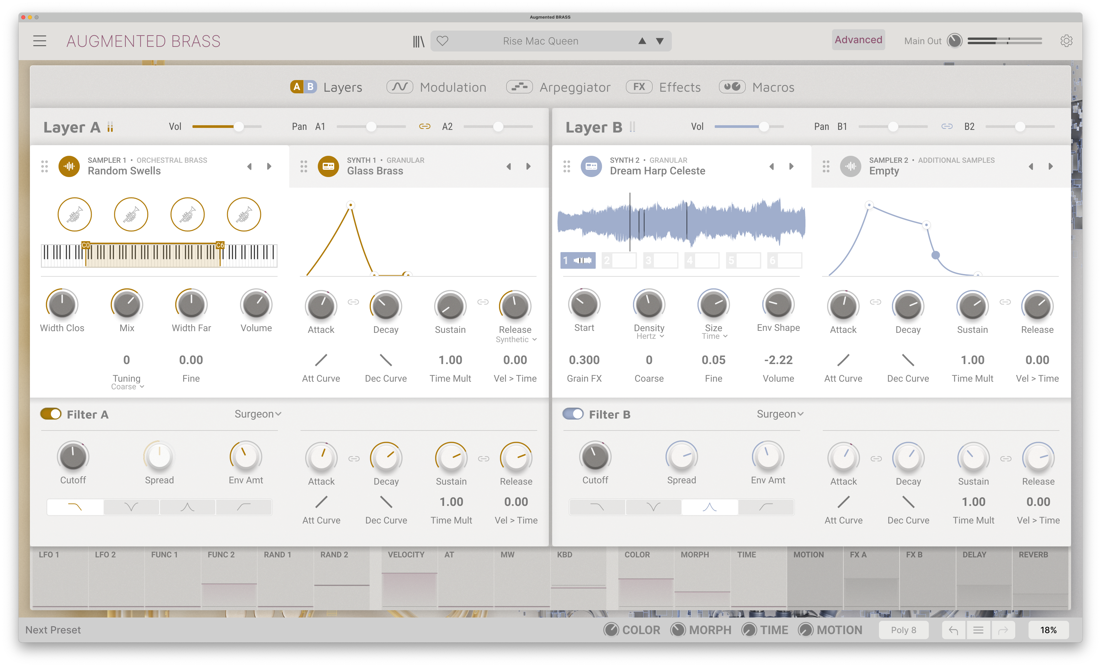Click the link icon between Pan A1 and A2

pyautogui.click(x=425, y=127)
